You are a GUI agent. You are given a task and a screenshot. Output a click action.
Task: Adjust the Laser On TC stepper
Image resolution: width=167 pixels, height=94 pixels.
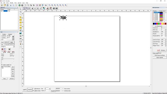click(x=165, y=40)
